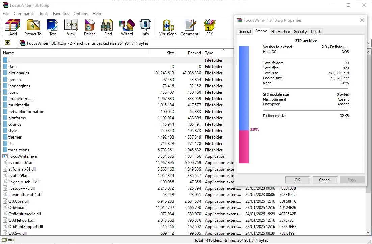Select the Qt6Core.dll file icon

point(5,201)
